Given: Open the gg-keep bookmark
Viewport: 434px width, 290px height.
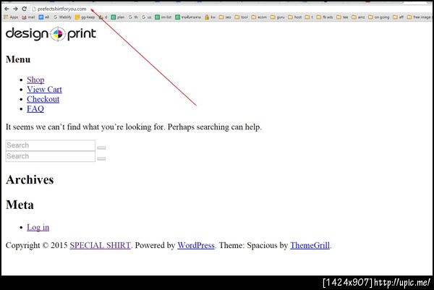Looking at the screenshot, I should 85,17.
